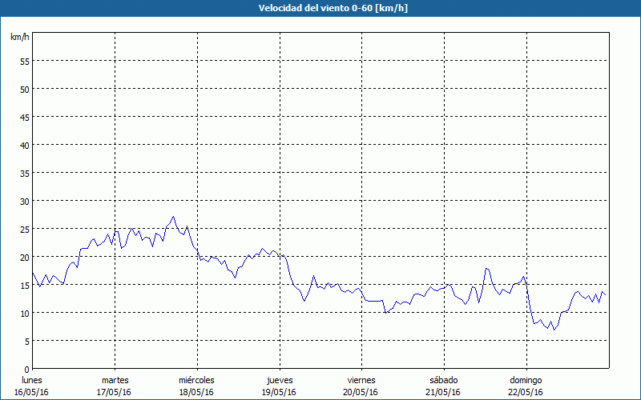
Task: Select the 'domingo' day label
Action: coord(526,379)
